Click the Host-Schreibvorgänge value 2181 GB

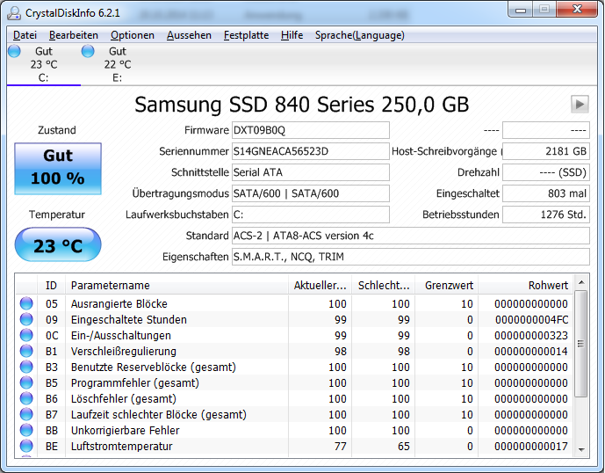point(546,151)
